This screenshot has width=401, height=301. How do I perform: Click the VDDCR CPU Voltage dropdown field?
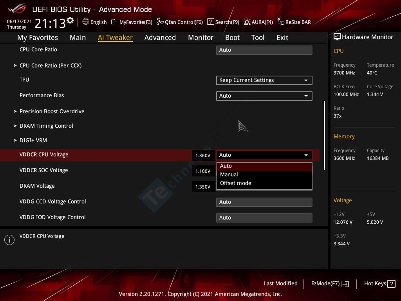264,155
